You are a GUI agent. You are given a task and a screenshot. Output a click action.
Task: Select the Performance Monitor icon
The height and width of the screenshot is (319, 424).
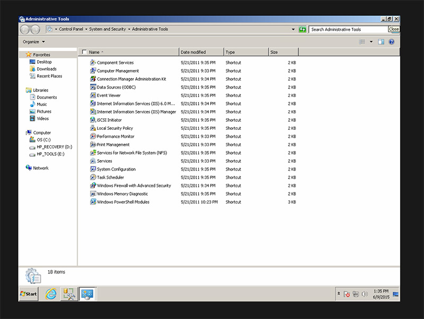click(93, 136)
